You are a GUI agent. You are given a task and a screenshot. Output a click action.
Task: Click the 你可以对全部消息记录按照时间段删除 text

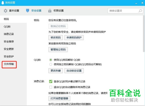point(70,104)
